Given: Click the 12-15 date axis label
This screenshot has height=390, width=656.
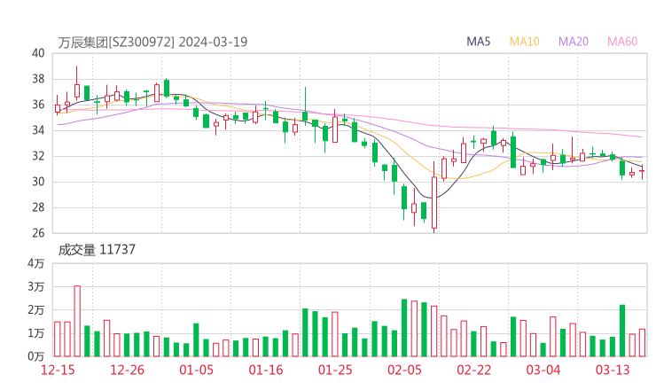Looking at the screenshot, I should (x=58, y=370).
